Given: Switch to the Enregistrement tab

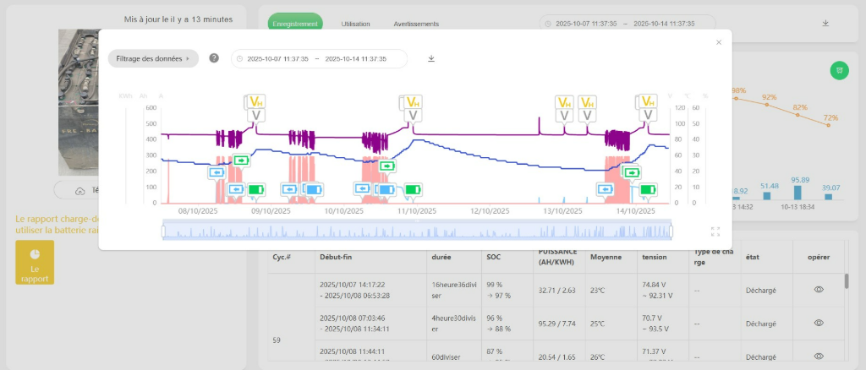Looking at the screenshot, I should pyautogui.click(x=295, y=24).
